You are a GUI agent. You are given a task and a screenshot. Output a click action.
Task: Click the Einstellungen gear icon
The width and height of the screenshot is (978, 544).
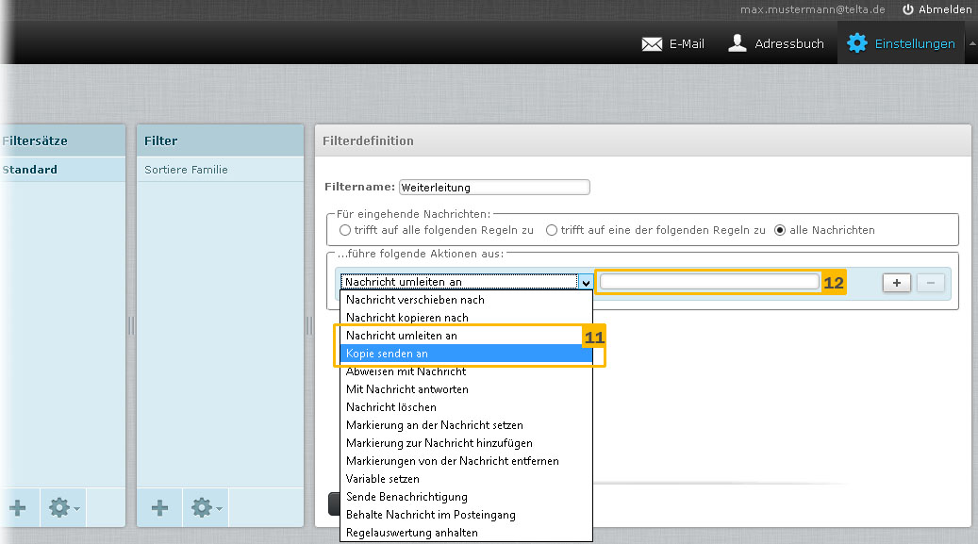point(857,43)
